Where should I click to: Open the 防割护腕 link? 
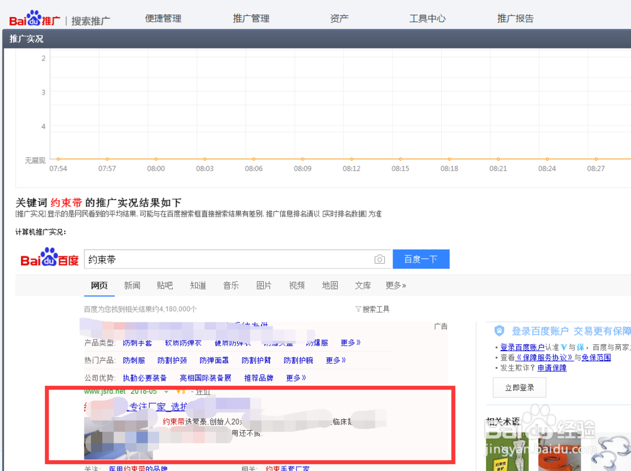[298, 361]
